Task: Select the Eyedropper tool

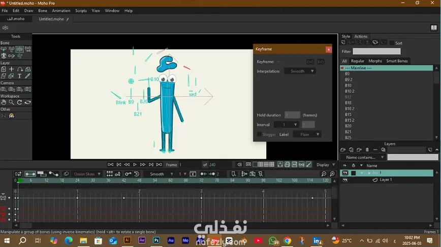Action: [27, 76]
